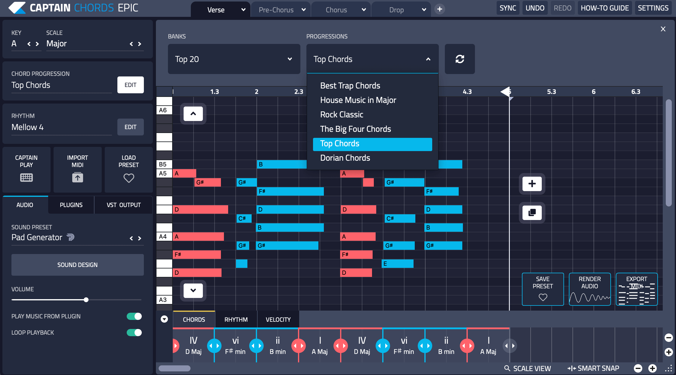
Task: Switch to the Plugins tab
Action: [71, 205]
